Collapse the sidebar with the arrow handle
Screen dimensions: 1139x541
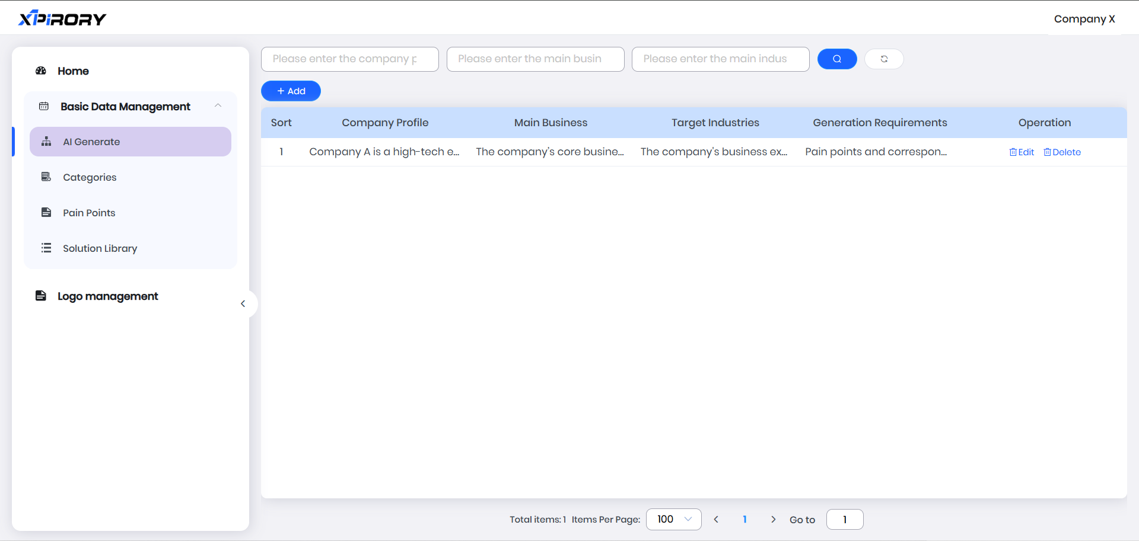243,304
